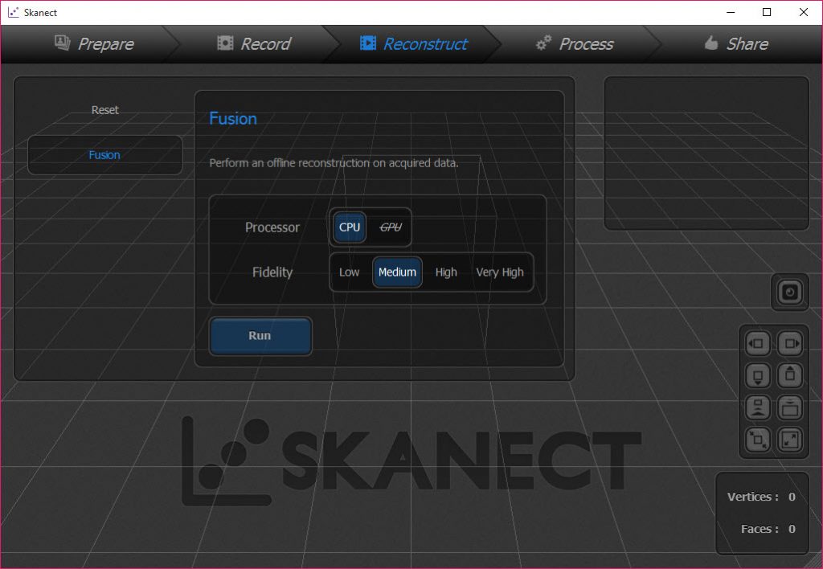The width and height of the screenshot is (823, 569).
Task: Click the empty preview panel at top right
Action: [x=706, y=154]
